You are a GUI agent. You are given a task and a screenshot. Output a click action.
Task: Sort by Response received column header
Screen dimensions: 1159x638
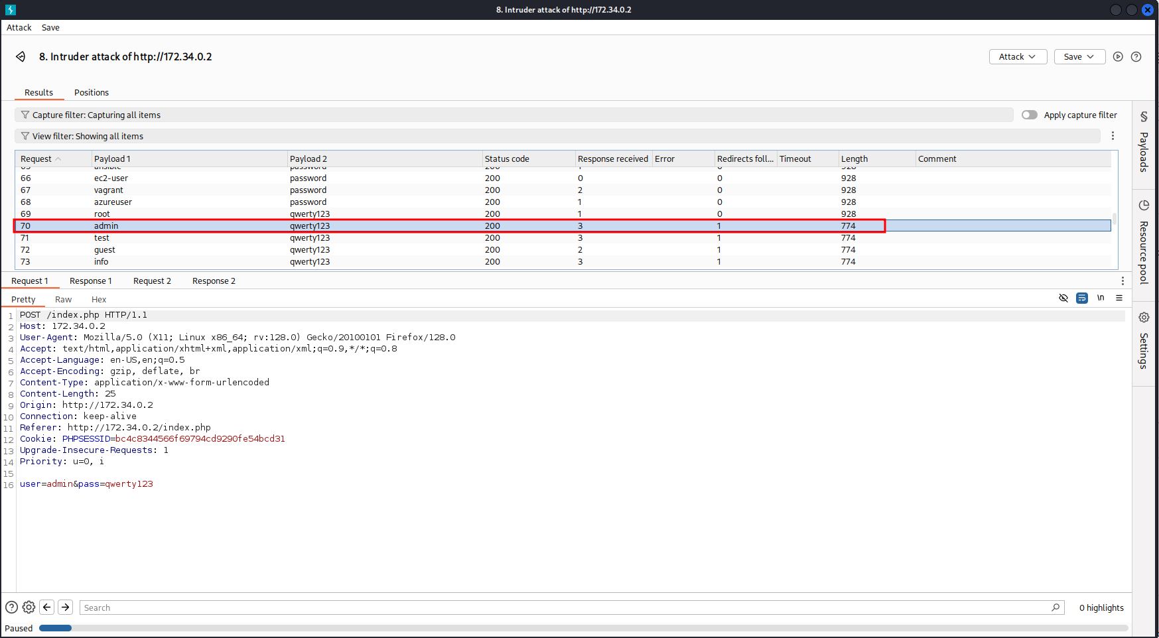pos(614,159)
